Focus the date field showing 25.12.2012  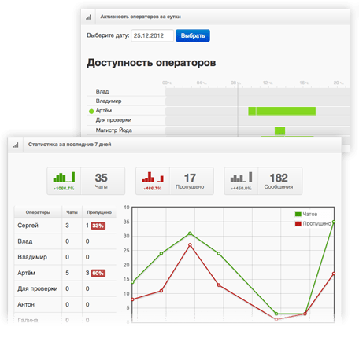pos(152,35)
